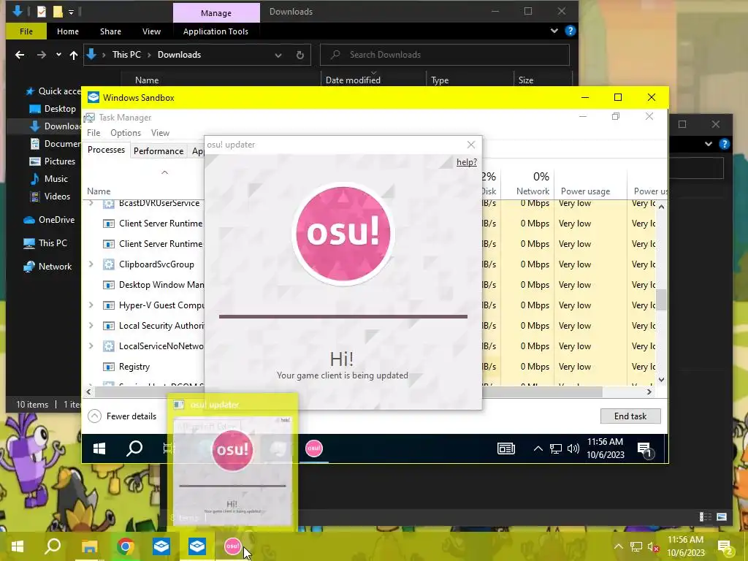Select Music in Explorer sidebar
The image size is (748, 561).
coord(56,179)
